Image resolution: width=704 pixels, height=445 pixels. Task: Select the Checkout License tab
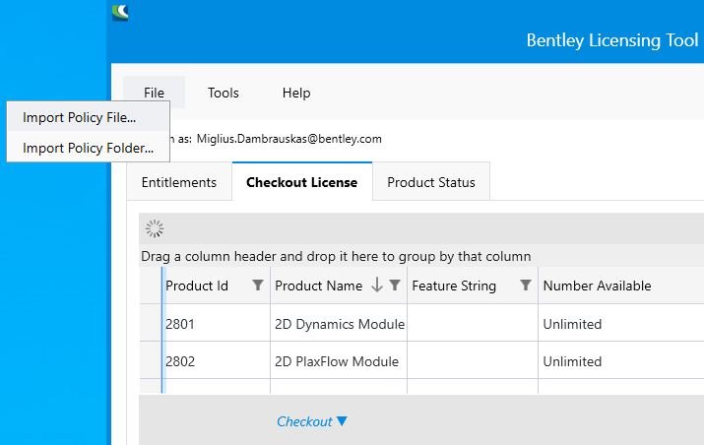point(301,182)
